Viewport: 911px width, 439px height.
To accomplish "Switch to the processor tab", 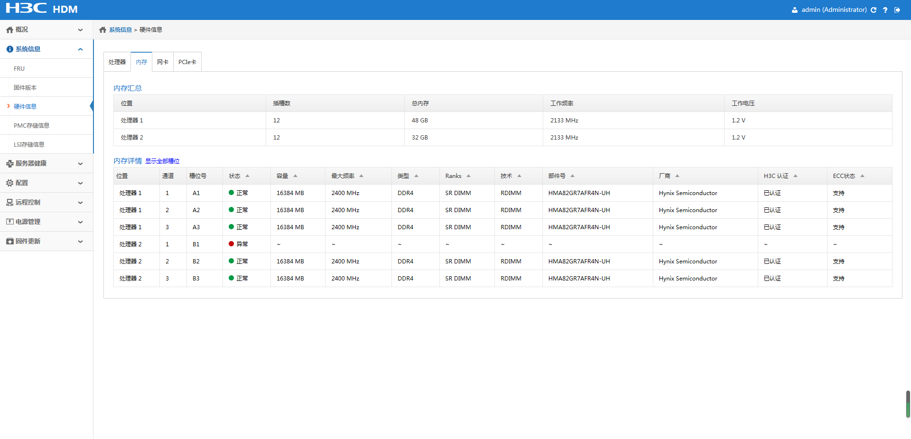I will pyautogui.click(x=117, y=62).
